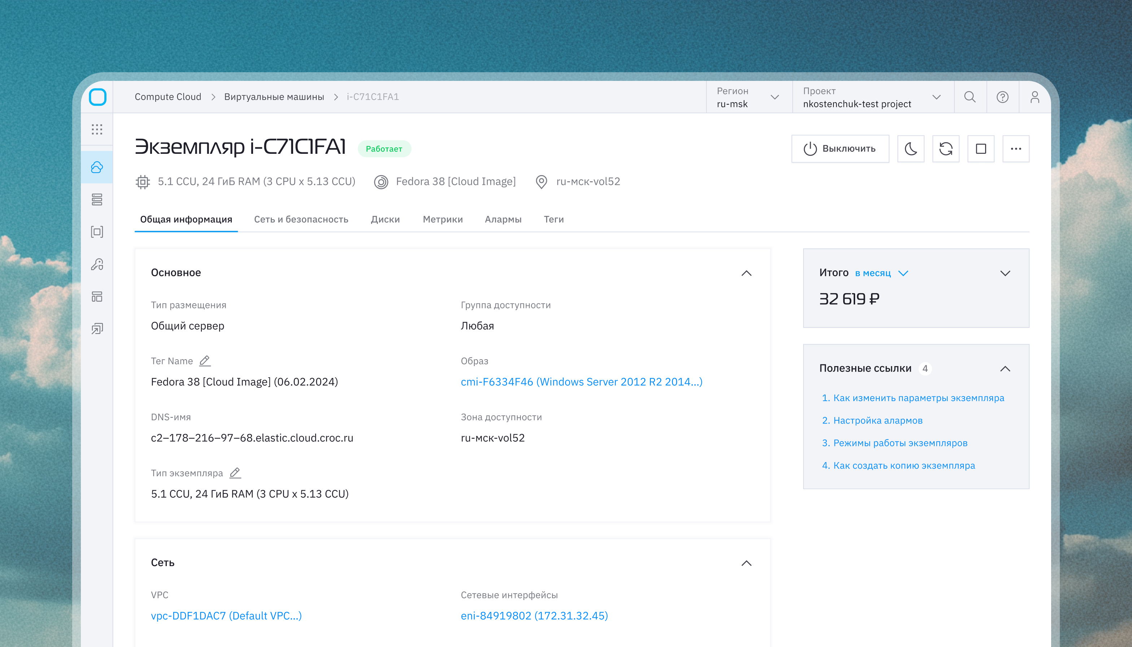1132x647 pixels.
Task: Open Настройка алармов link
Action: click(878, 420)
